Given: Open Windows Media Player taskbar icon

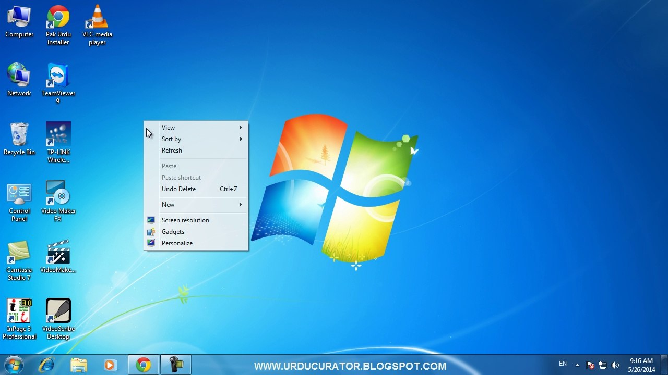Looking at the screenshot, I should click(110, 365).
